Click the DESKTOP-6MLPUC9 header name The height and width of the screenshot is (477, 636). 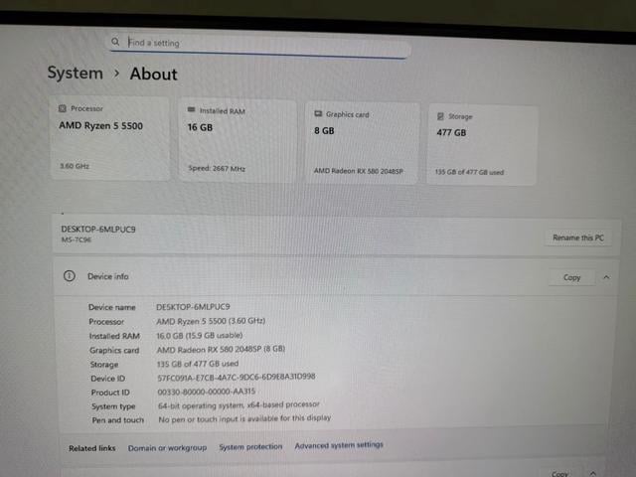click(98, 230)
